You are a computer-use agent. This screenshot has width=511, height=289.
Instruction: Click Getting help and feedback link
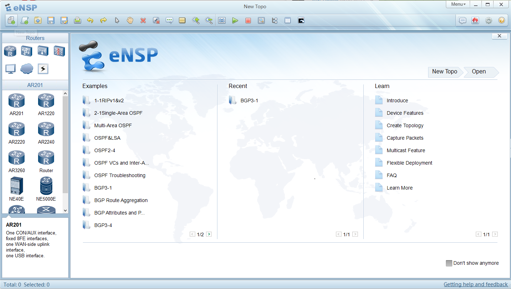tap(476, 284)
